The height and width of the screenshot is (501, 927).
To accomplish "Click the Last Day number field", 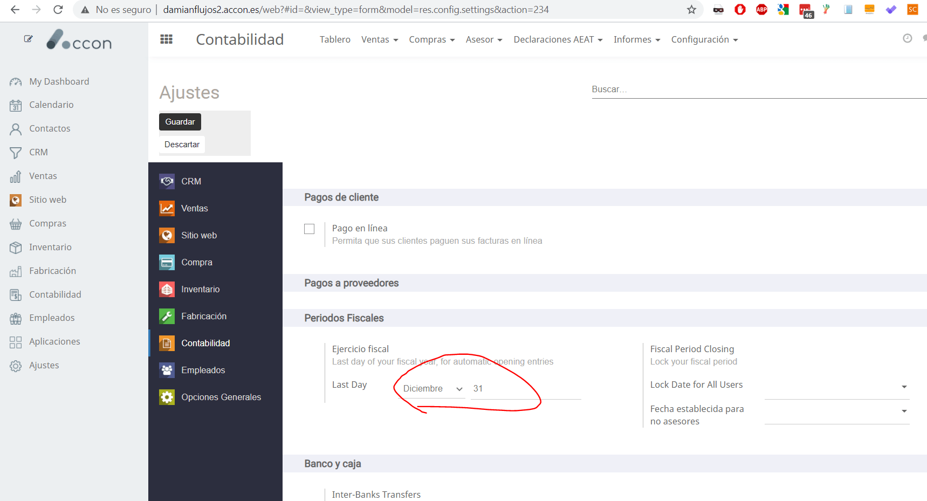I will click(525, 389).
